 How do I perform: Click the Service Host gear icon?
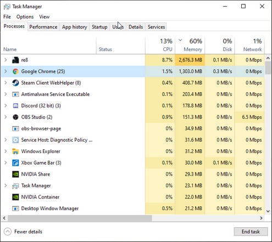pos(15,140)
